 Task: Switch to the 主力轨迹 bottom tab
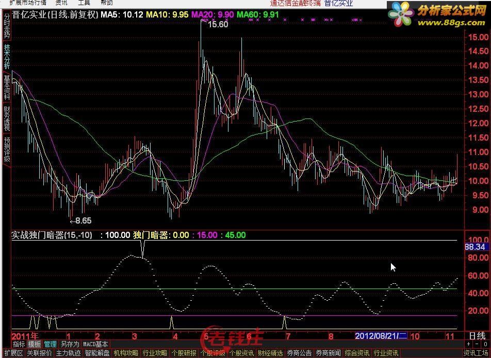click(x=68, y=353)
